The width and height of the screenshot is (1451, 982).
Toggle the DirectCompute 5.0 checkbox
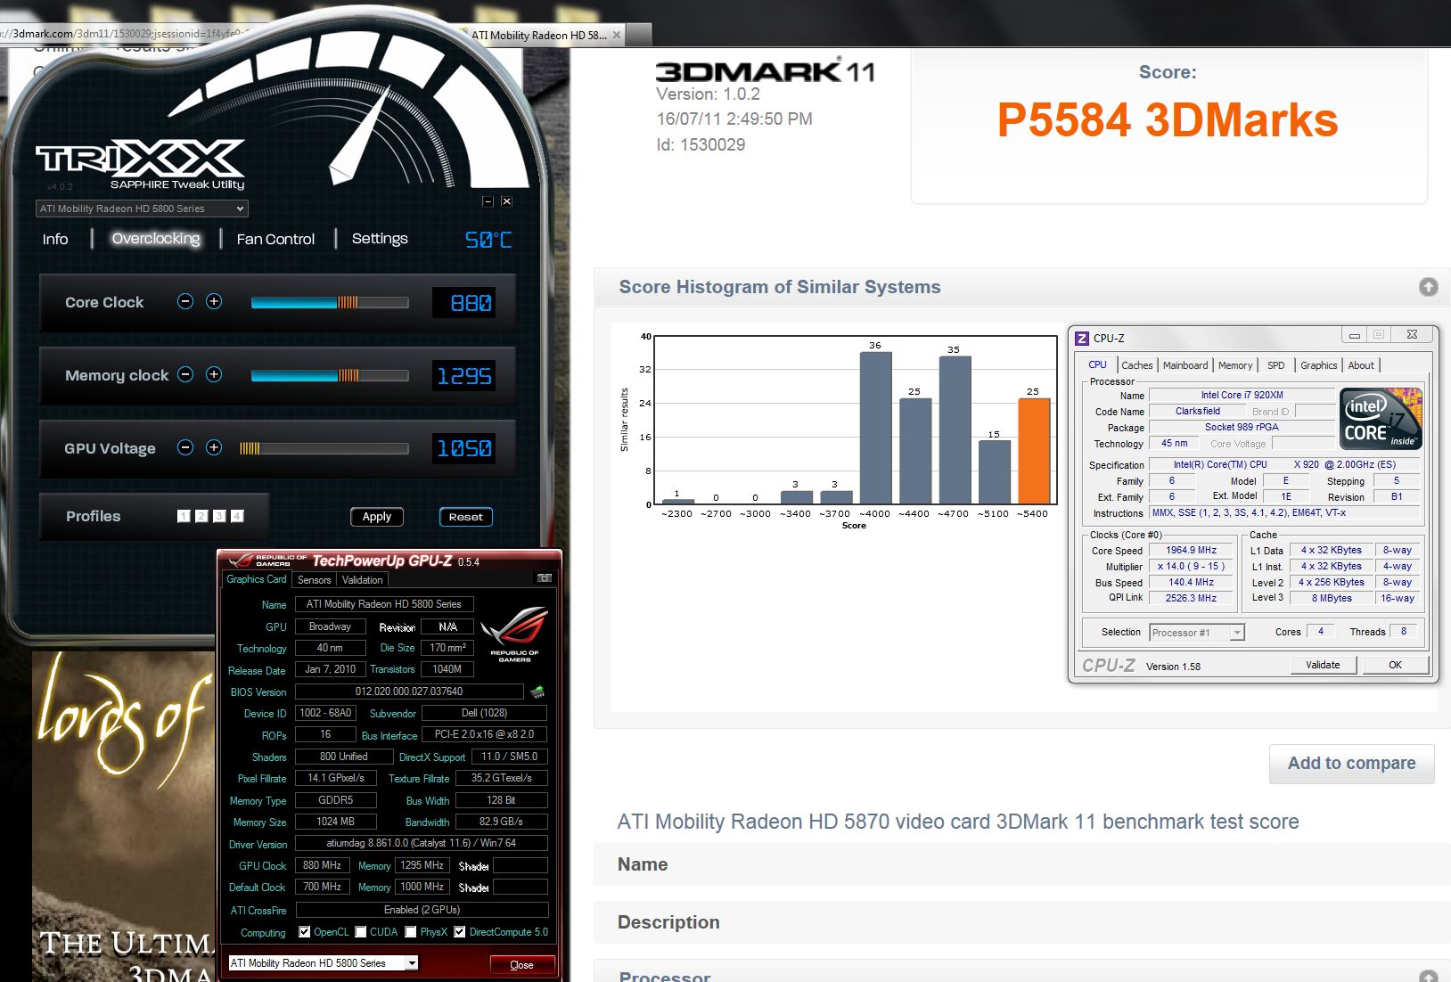tap(459, 932)
